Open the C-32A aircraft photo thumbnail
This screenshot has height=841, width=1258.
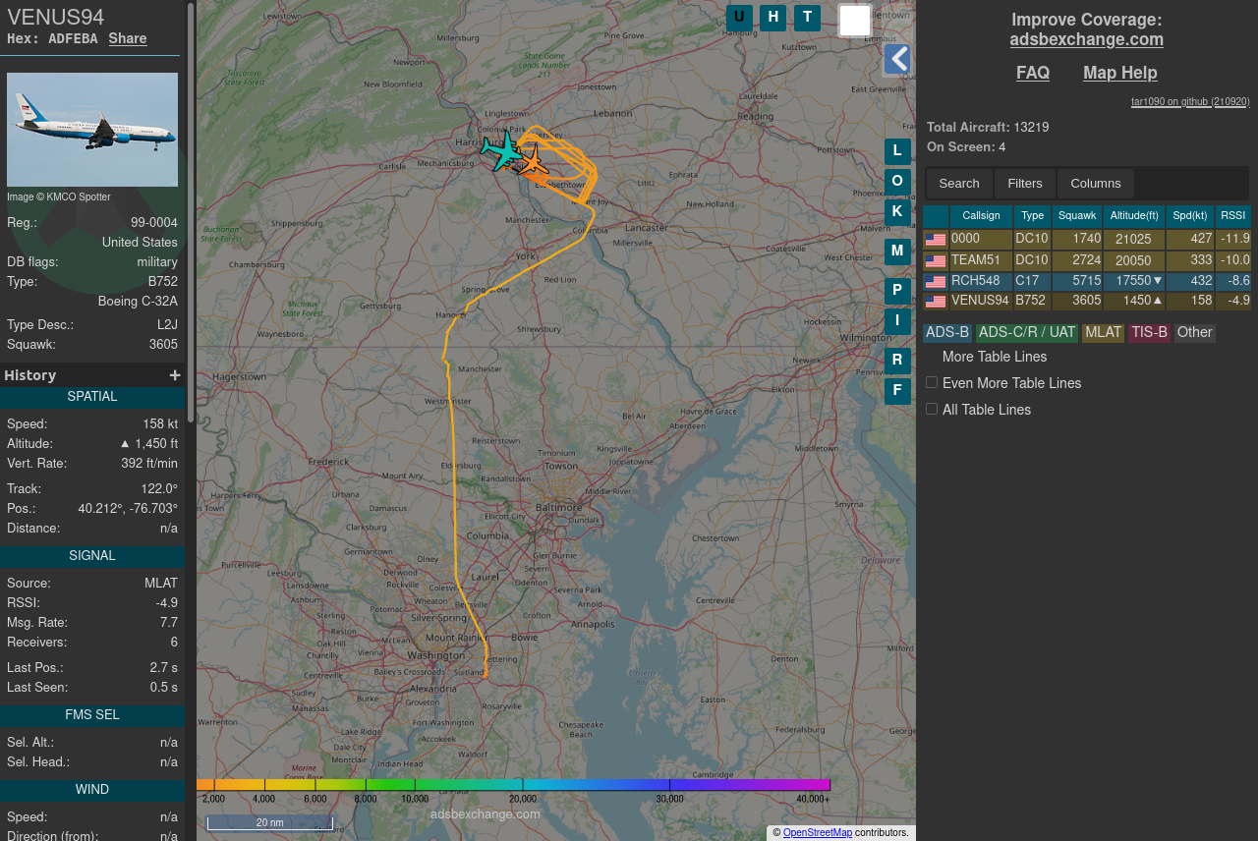(x=92, y=130)
